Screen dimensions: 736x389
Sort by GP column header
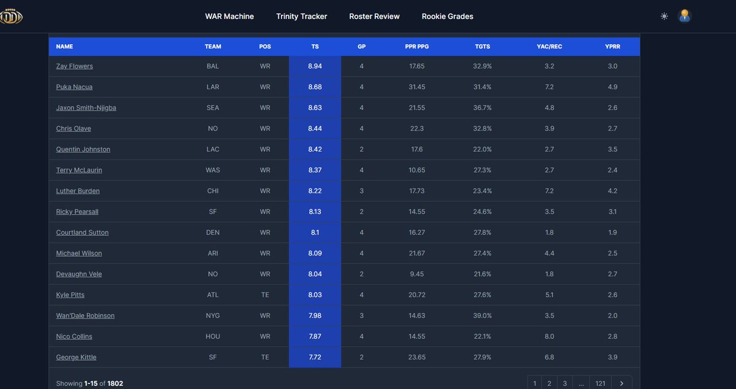[362, 47]
